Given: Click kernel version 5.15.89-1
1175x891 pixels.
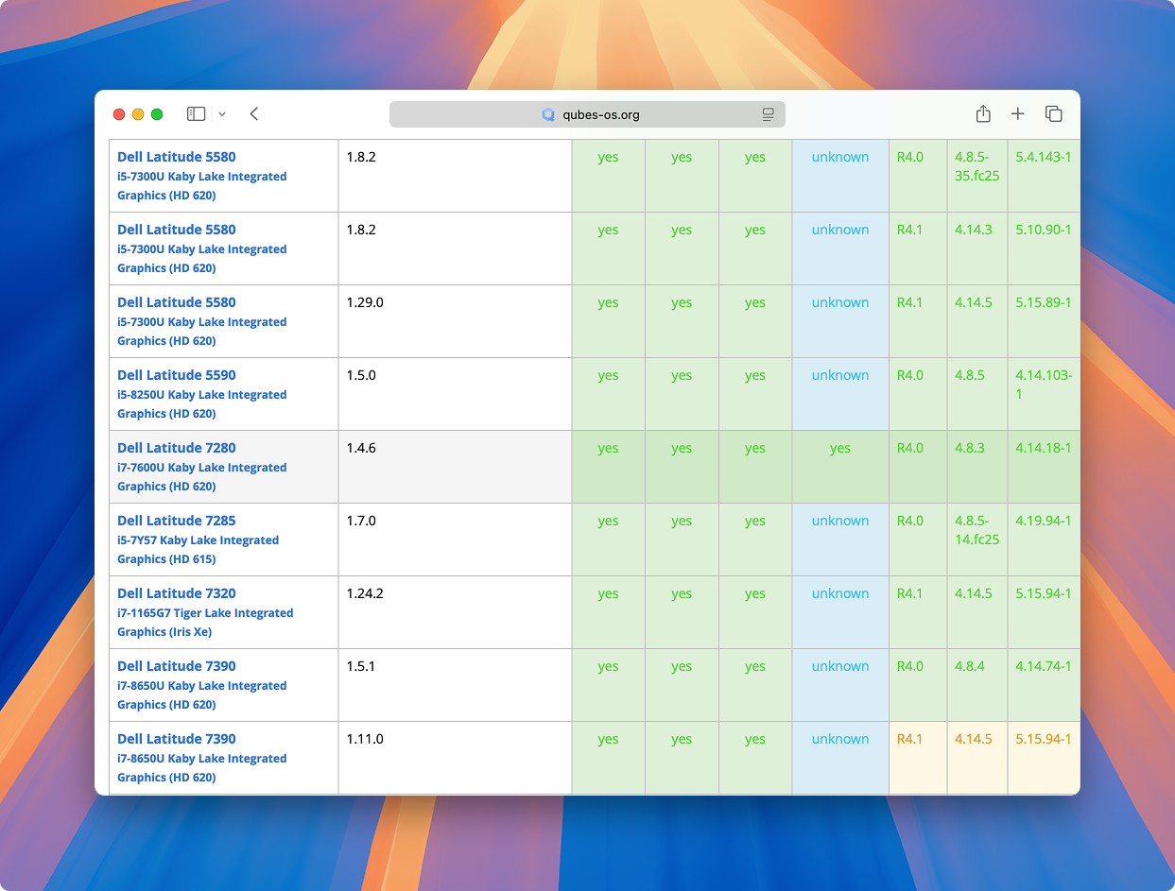Looking at the screenshot, I should 1044,302.
